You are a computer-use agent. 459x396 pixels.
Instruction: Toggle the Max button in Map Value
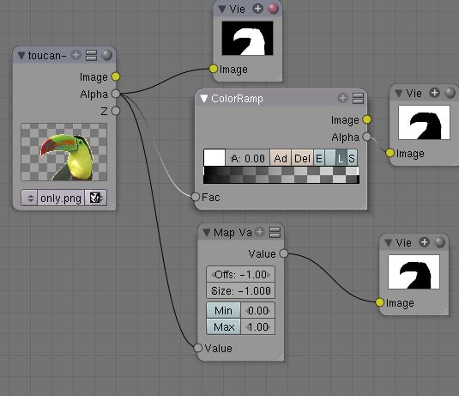[224, 326]
